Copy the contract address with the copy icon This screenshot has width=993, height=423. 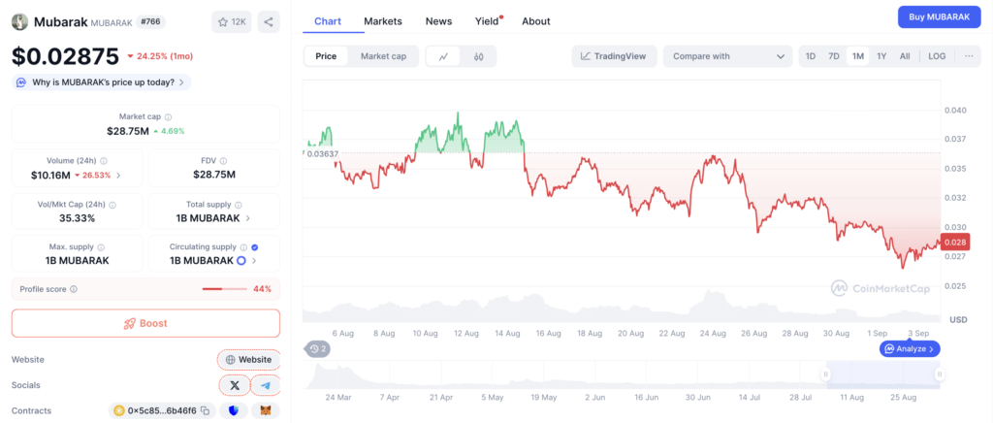(x=205, y=411)
